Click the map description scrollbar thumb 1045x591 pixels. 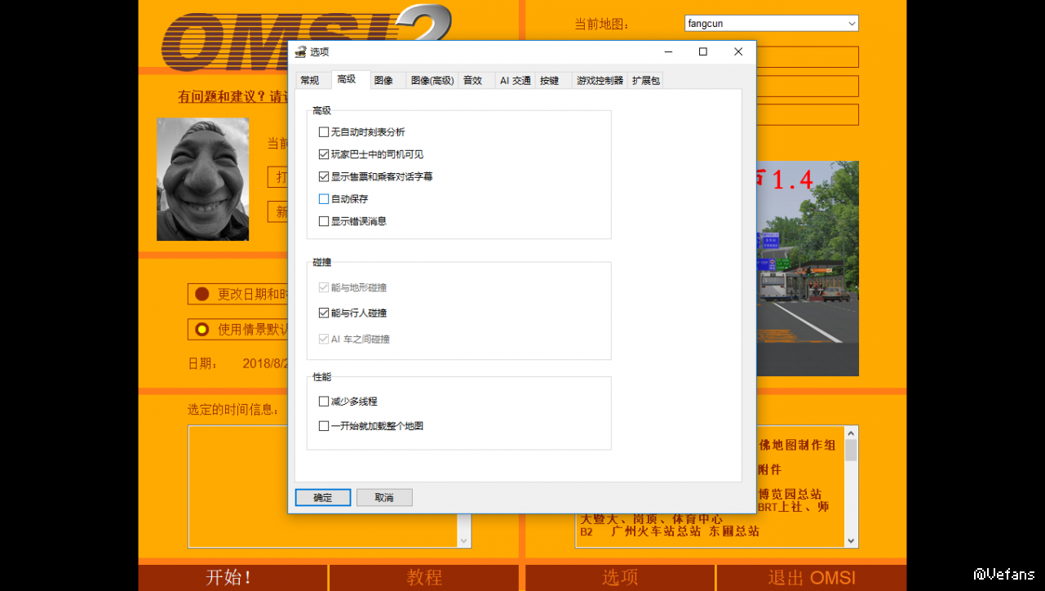coord(851,451)
